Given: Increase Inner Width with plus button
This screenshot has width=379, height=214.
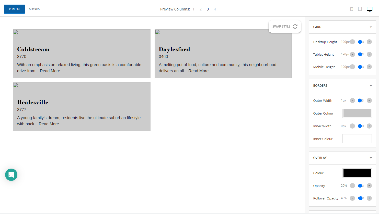Looking at the screenshot, I should click(x=369, y=126).
